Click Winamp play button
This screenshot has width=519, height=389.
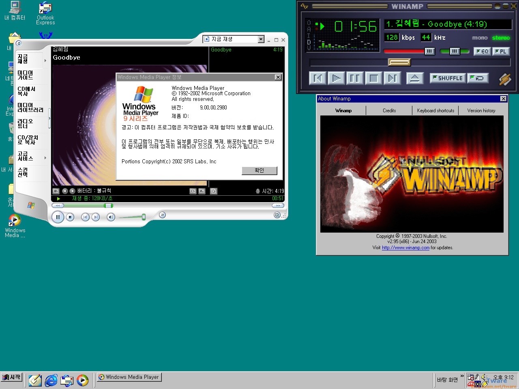point(337,78)
